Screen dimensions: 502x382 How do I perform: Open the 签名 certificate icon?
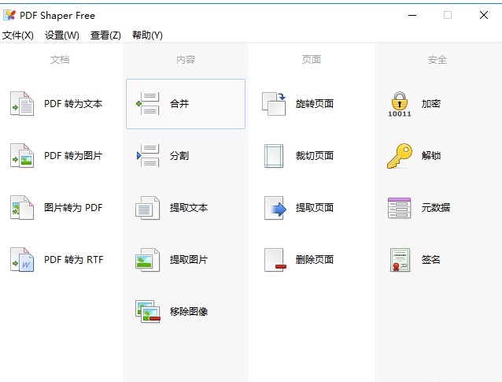tap(400, 260)
